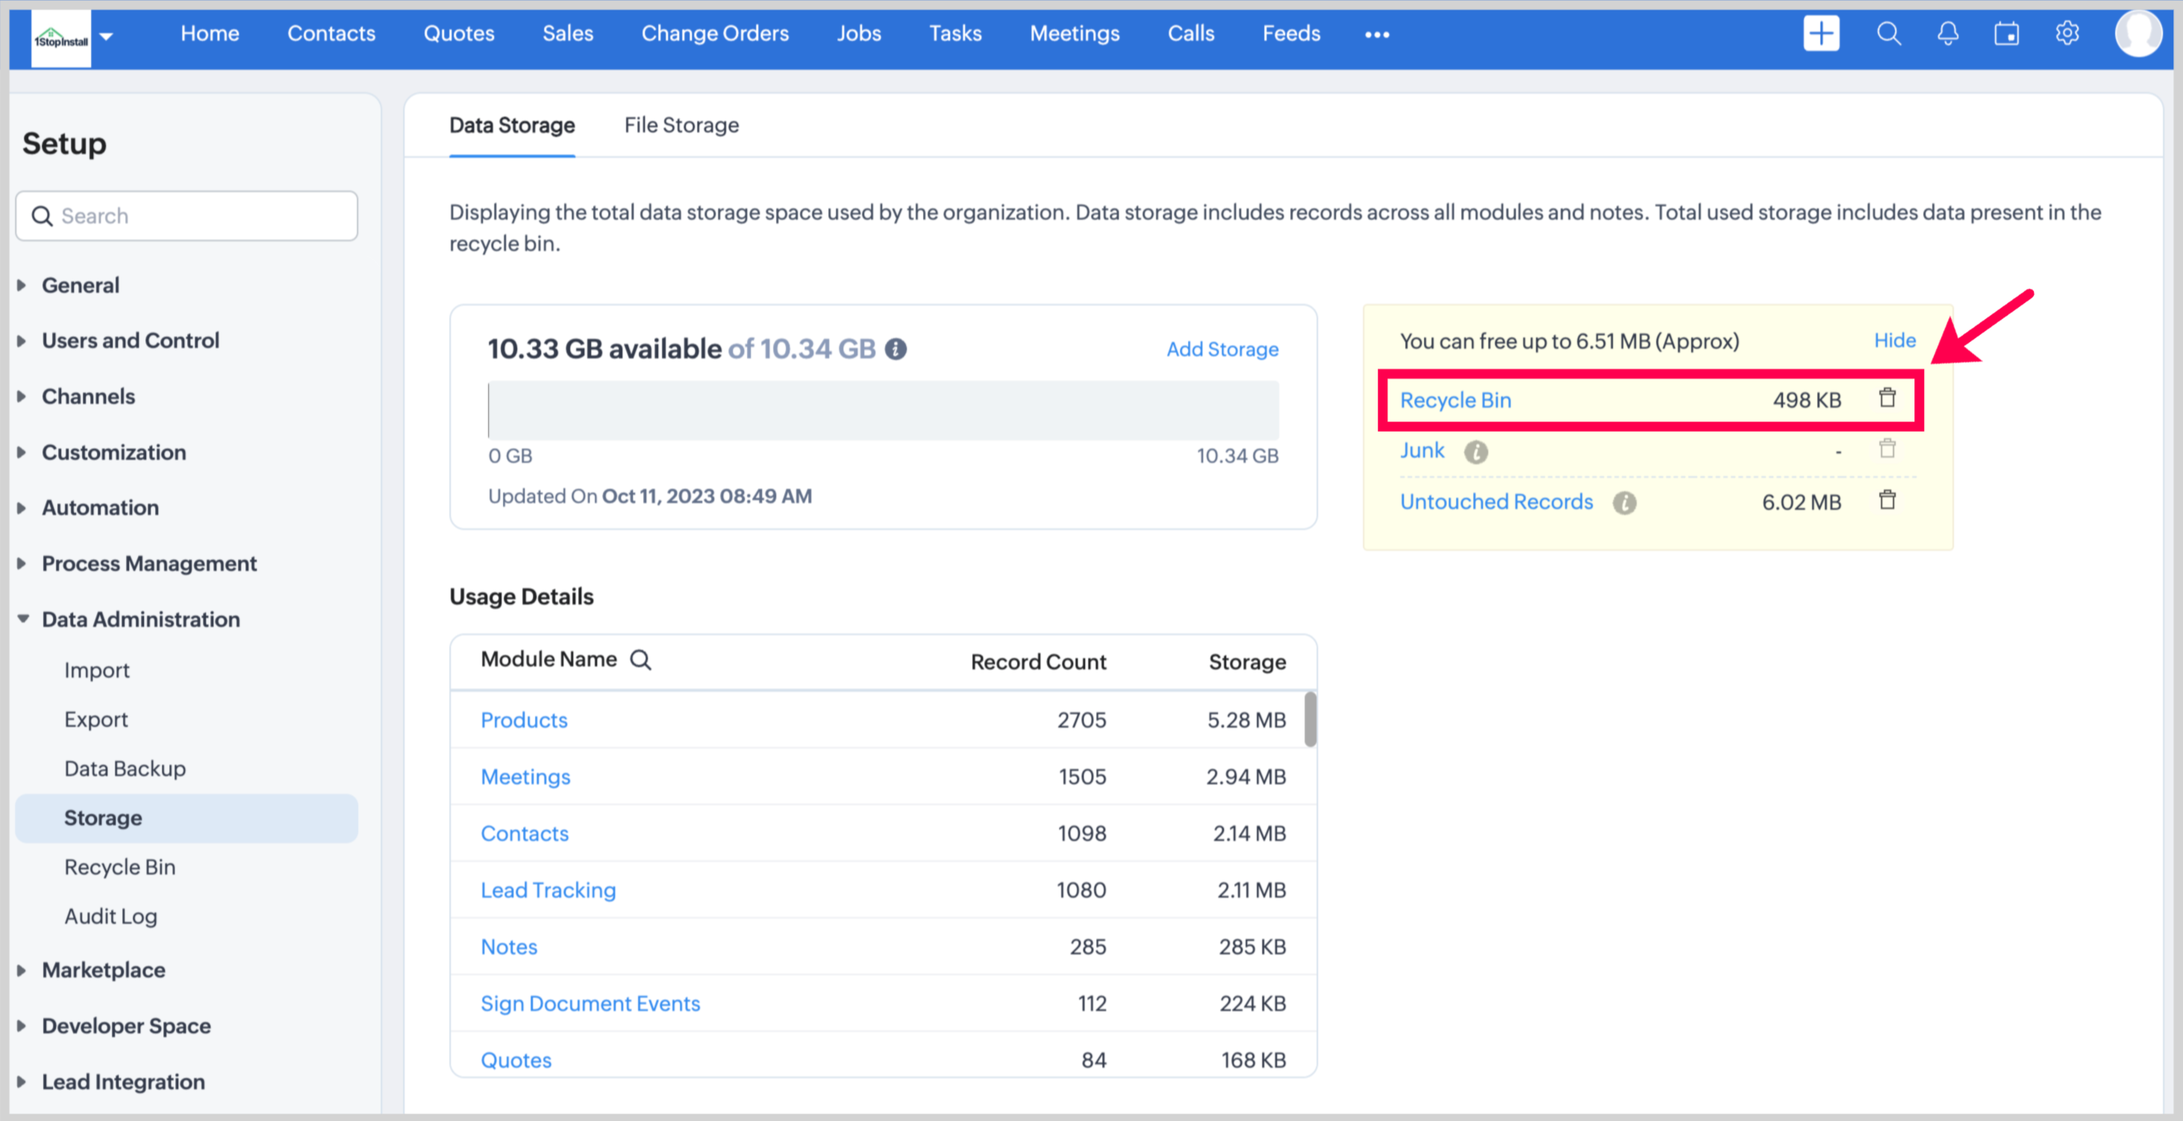Open the calendar icon in top bar
The width and height of the screenshot is (2183, 1121).
coord(2006,34)
